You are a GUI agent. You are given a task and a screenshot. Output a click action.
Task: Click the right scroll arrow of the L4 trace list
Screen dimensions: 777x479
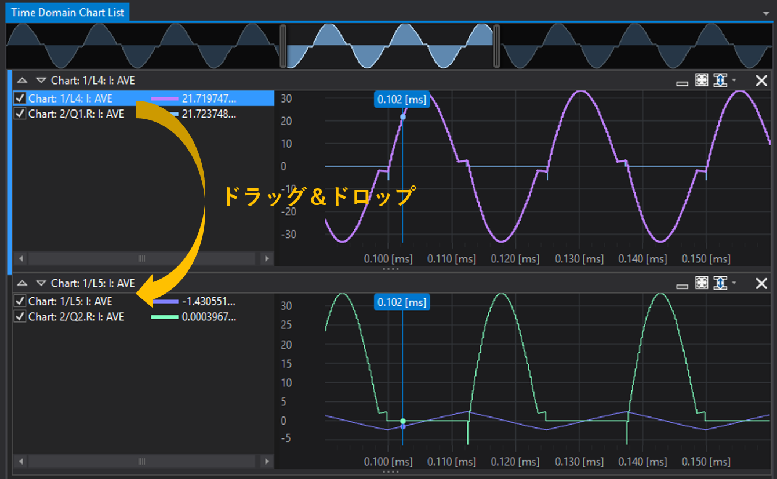click(267, 258)
